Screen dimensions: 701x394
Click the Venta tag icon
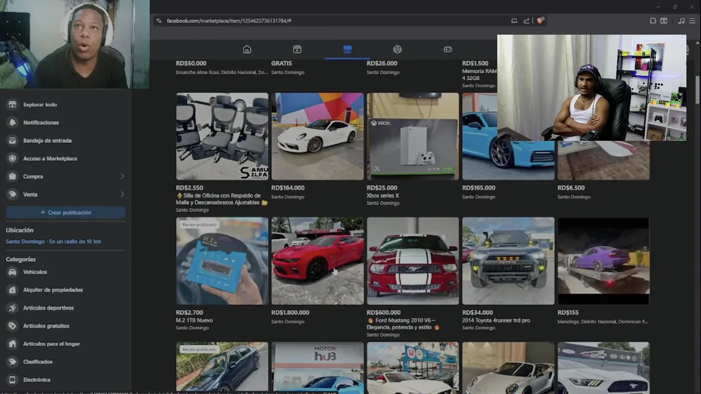point(12,194)
